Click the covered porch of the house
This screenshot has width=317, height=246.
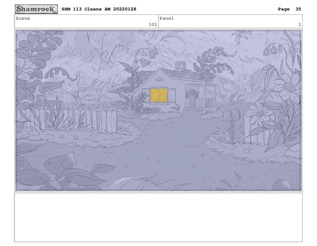coord(200,95)
